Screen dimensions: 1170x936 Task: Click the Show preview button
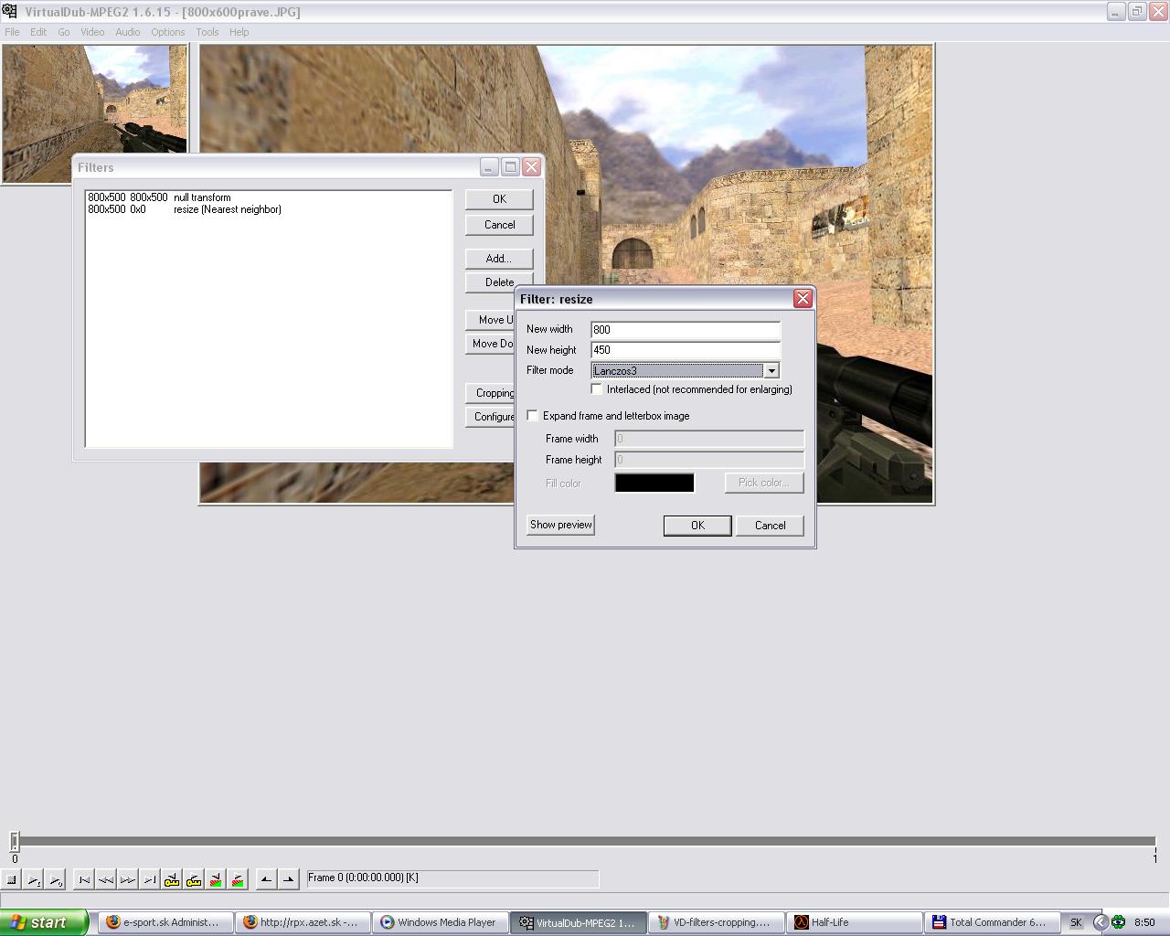tap(561, 525)
